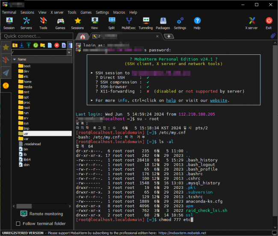Image resolution: width=278 pixels, height=236 pixels.
Task: Open the Packages toolbar icon
Action: (x=163, y=23)
